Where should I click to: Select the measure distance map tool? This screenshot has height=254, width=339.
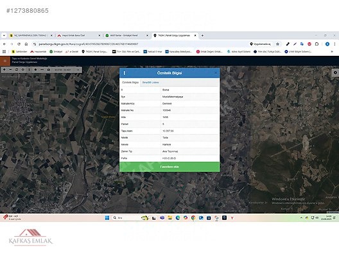[42, 69]
